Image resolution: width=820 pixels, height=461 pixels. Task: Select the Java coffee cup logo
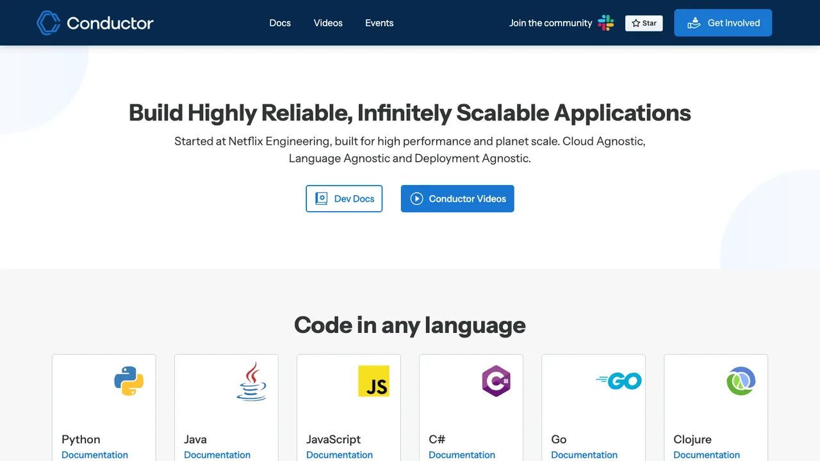pyautogui.click(x=251, y=381)
